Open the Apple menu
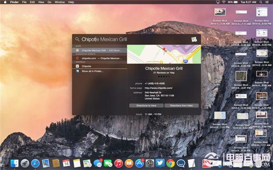273x170 pixels. pyautogui.click(x=5, y=2)
